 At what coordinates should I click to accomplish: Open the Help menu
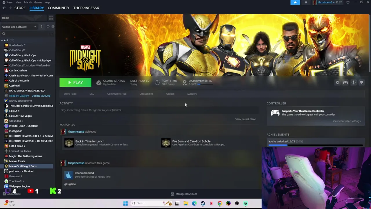coord(47,2)
